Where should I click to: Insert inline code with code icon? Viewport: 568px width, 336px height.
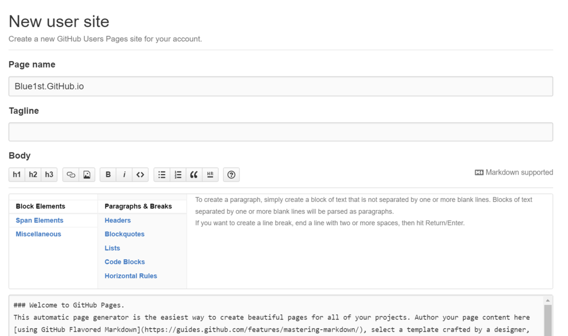140,175
